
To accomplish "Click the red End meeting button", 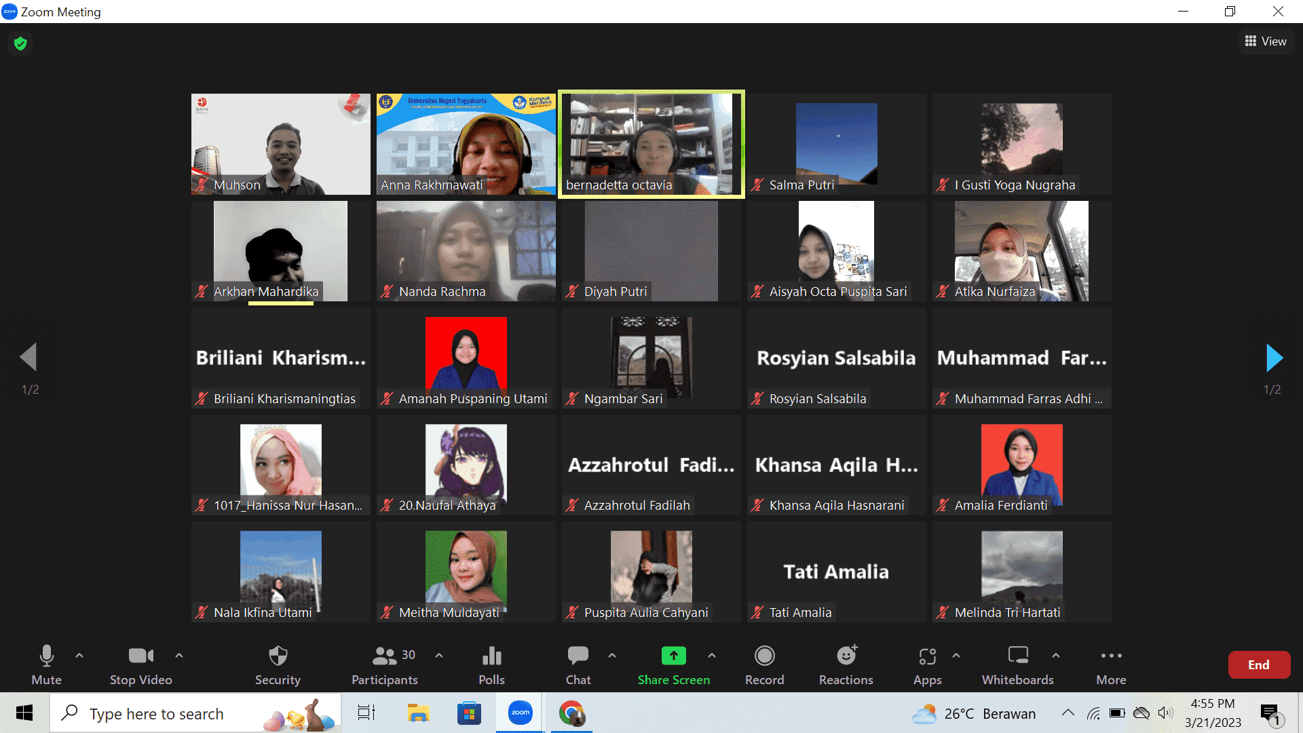I will coord(1258,665).
